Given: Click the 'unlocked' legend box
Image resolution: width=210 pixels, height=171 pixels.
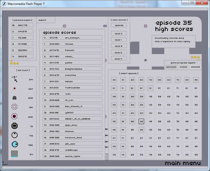Looking at the screenshot, I should pyautogui.click(x=171, y=67).
